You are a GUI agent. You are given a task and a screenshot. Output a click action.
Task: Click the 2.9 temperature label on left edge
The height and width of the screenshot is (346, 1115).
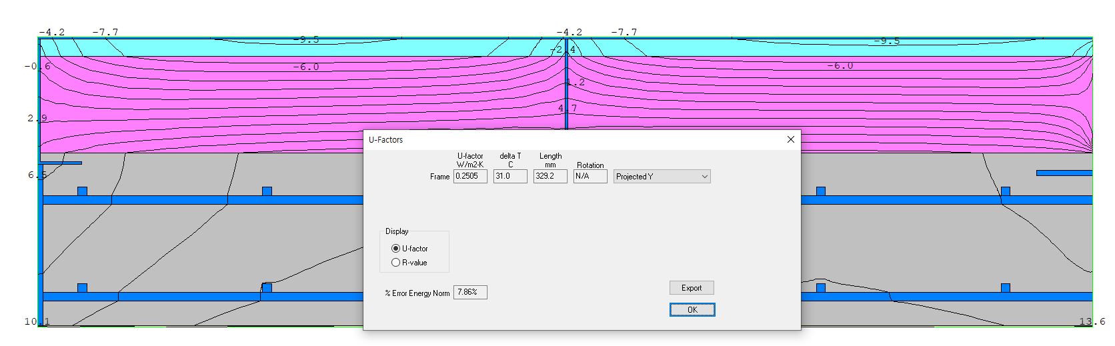(x=37, y=118)
